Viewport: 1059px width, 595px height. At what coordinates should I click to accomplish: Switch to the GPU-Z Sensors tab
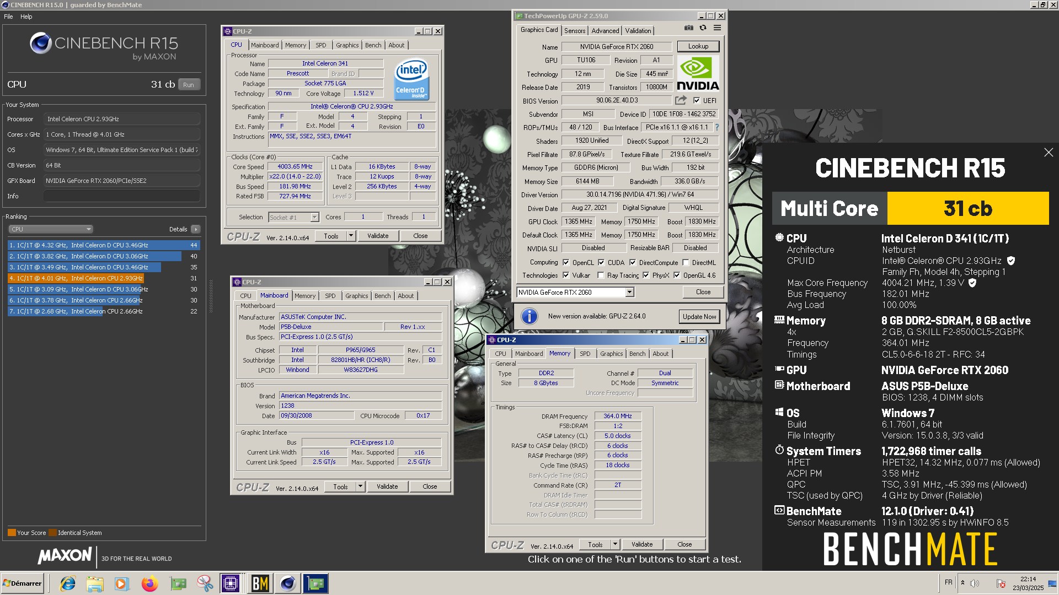point(575,31)
